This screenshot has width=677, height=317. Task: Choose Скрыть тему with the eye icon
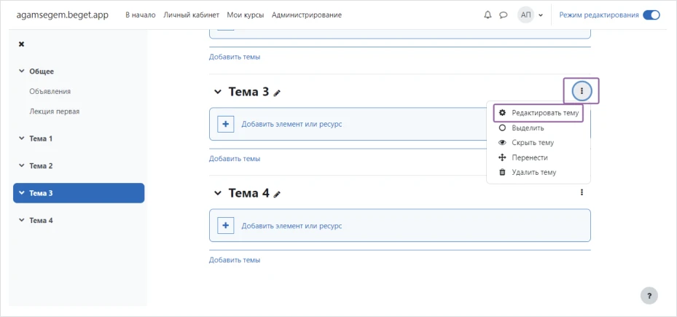533,143
